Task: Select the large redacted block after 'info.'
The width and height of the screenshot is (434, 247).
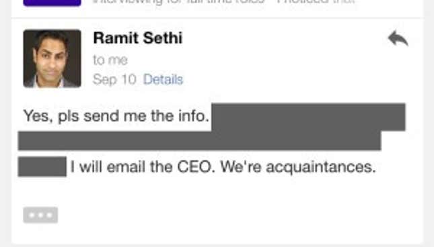Action: (308, 117)
